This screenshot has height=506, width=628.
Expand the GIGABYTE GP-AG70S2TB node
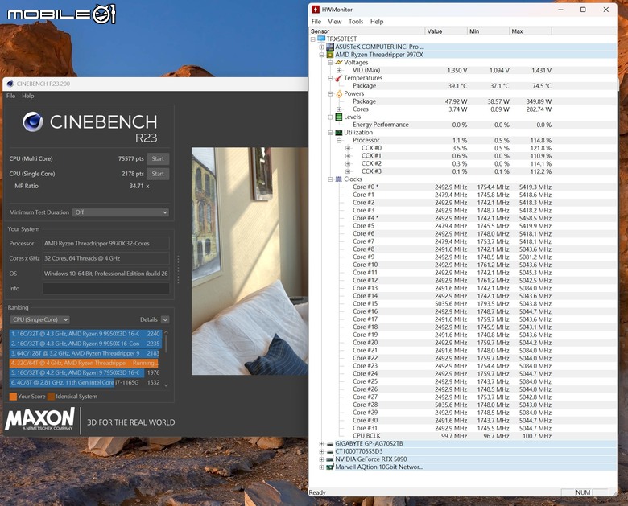pyautogui.click(x=321, y=443)
